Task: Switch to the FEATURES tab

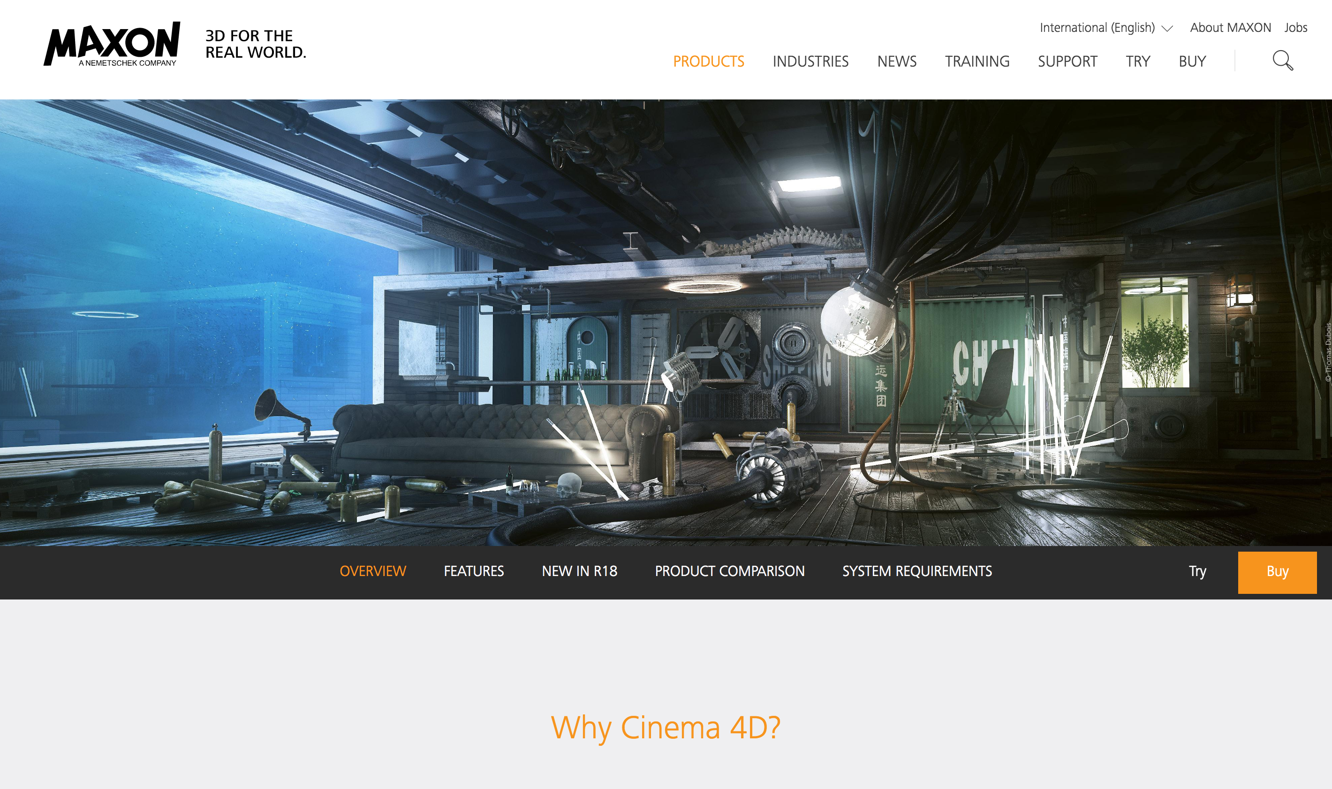Action: pyautogui.click(x=474, y=571)
